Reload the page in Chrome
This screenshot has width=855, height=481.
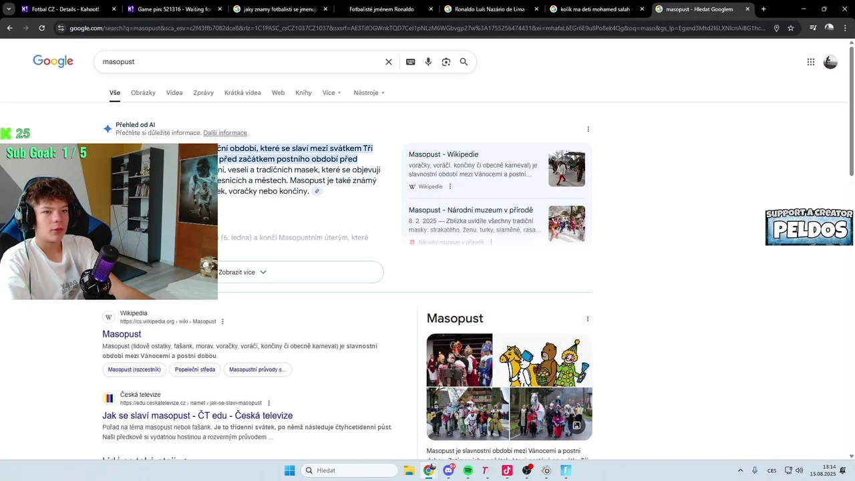point(42,28)
